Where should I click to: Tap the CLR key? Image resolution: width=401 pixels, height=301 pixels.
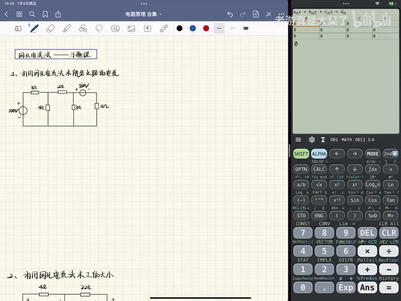(x=389, y=233)
